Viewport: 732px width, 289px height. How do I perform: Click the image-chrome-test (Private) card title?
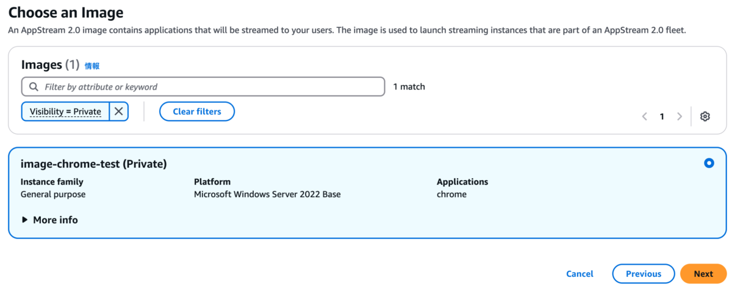point(94,164)
